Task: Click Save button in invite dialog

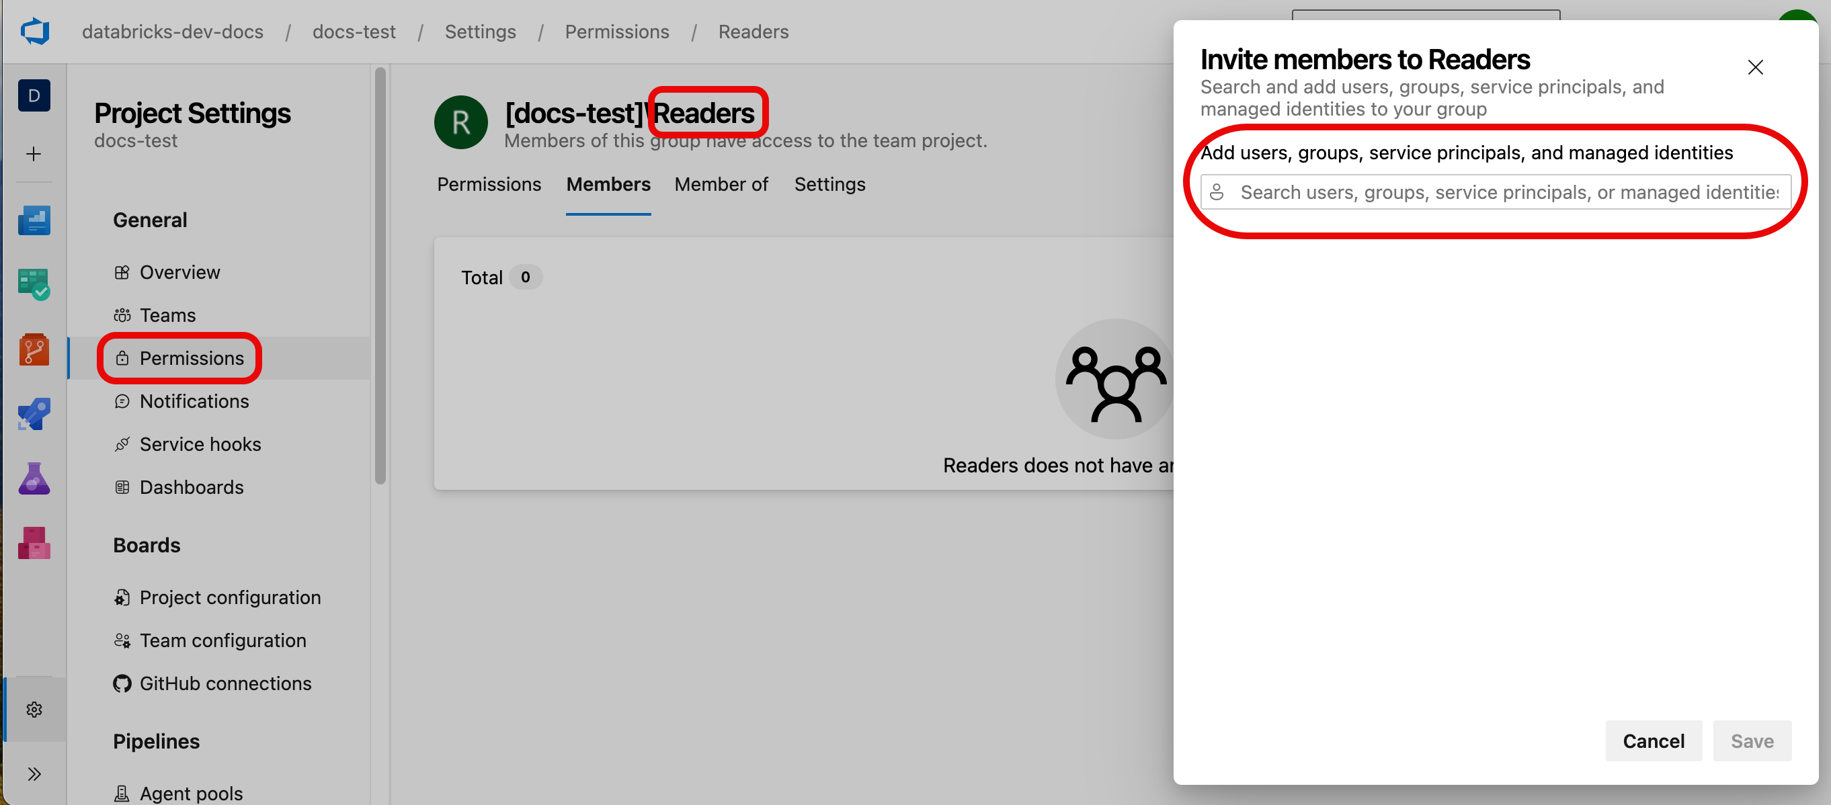Action: pos(1752,740)
